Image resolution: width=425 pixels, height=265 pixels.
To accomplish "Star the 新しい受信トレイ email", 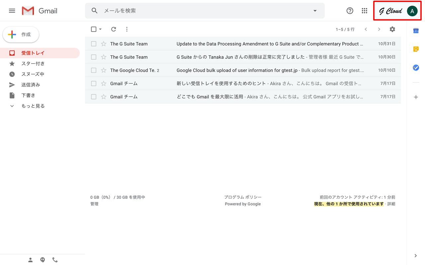I will tap(104, 83).
